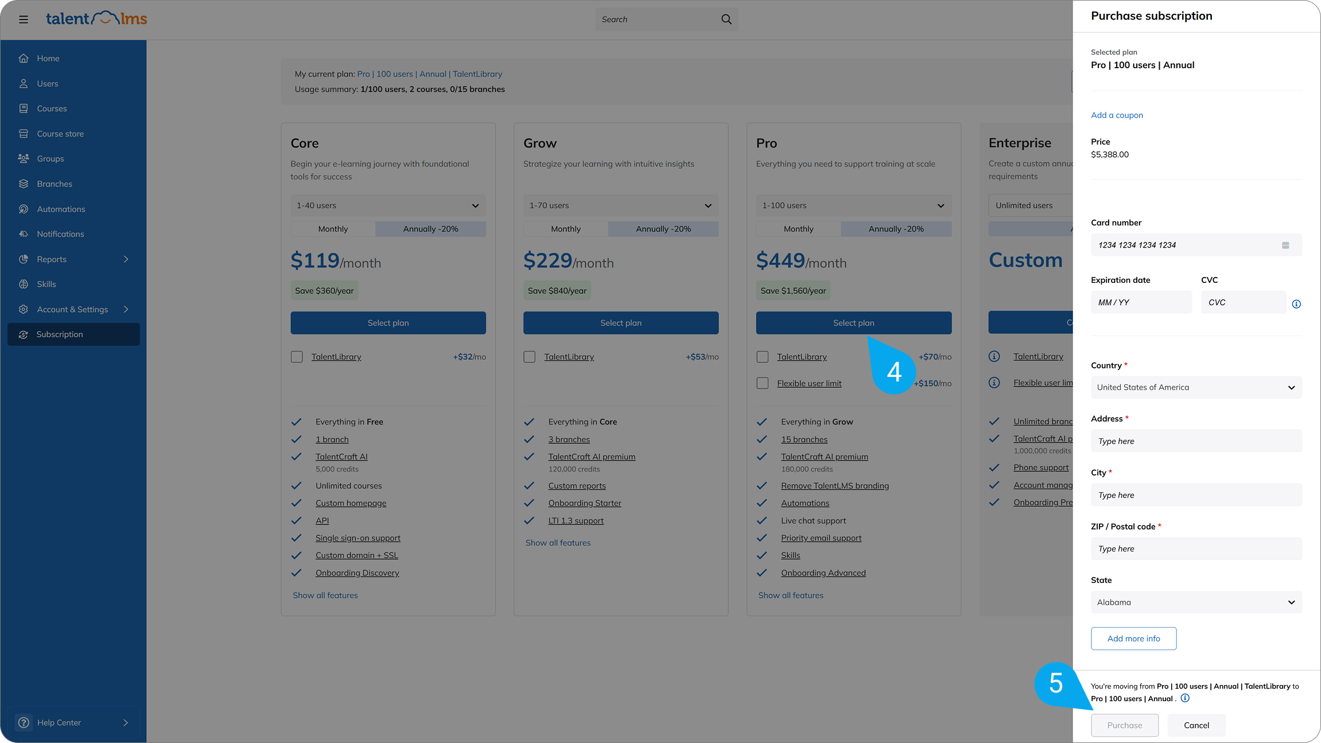
Task: Click the TalentLMS logo
Action: pyautogui.click(x=96, y=18)
